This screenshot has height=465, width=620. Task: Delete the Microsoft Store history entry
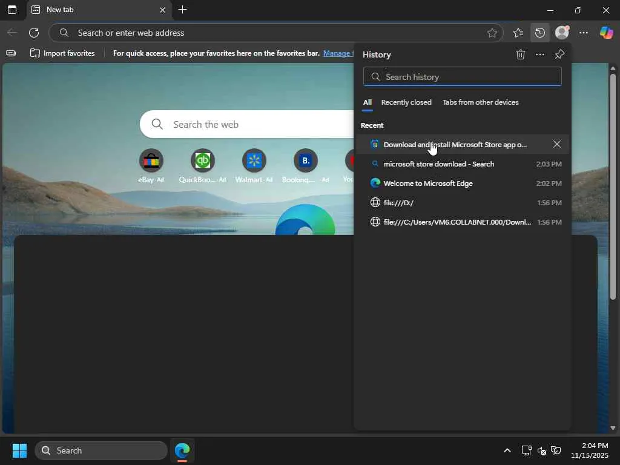557,144
